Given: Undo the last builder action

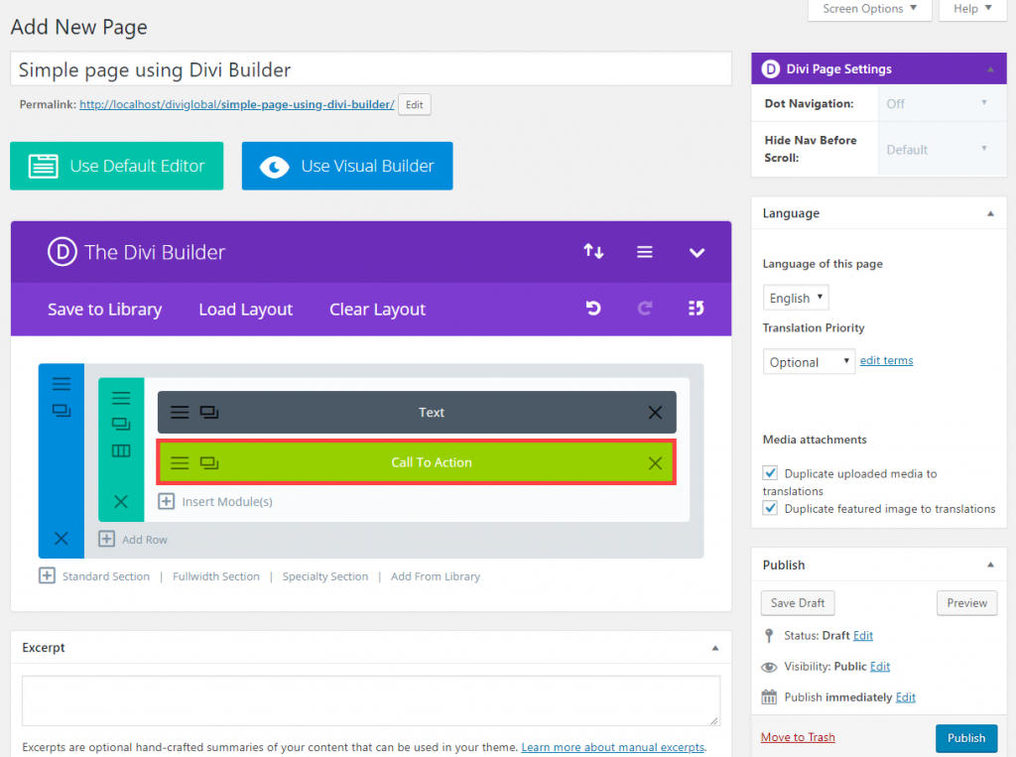Looking at the screenshot, I should (x=593, y=309).
